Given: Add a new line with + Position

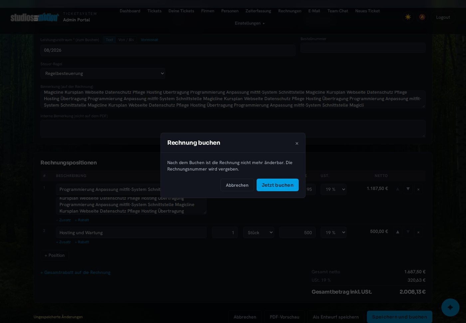Looking at the screenshot, I should [55, 255].
